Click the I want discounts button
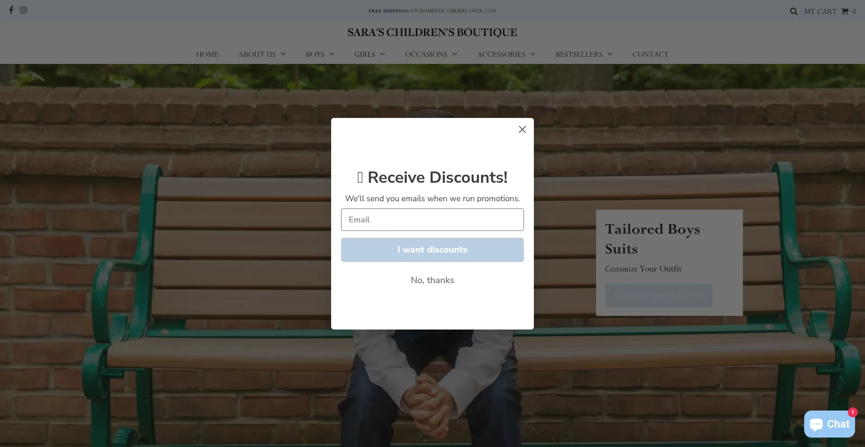This screenshot has width=865, height=447. coord(432,250)
